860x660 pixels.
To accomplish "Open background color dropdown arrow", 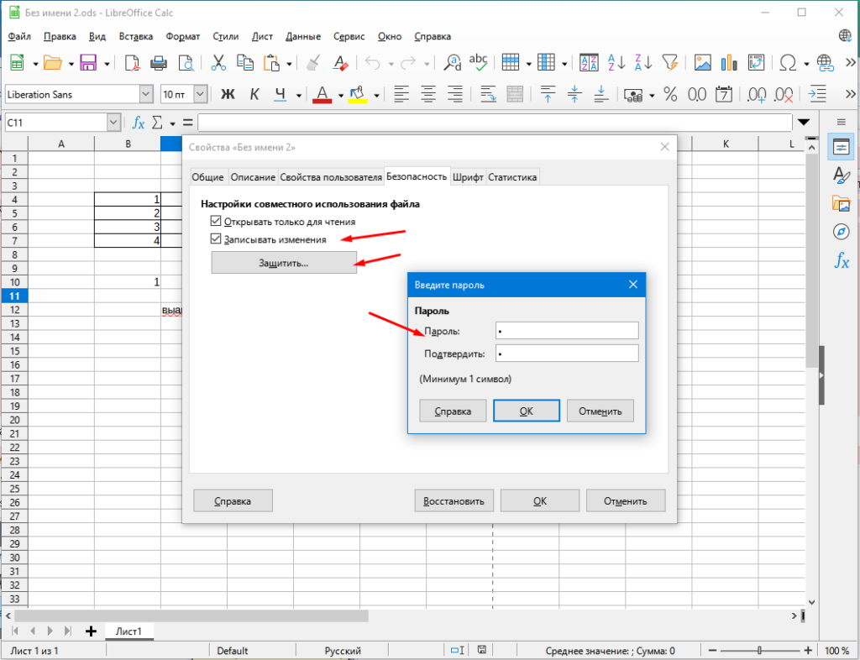I will (376, 96).
